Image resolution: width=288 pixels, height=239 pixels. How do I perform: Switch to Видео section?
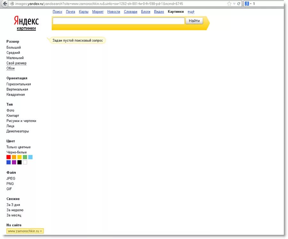coord(159,12)
